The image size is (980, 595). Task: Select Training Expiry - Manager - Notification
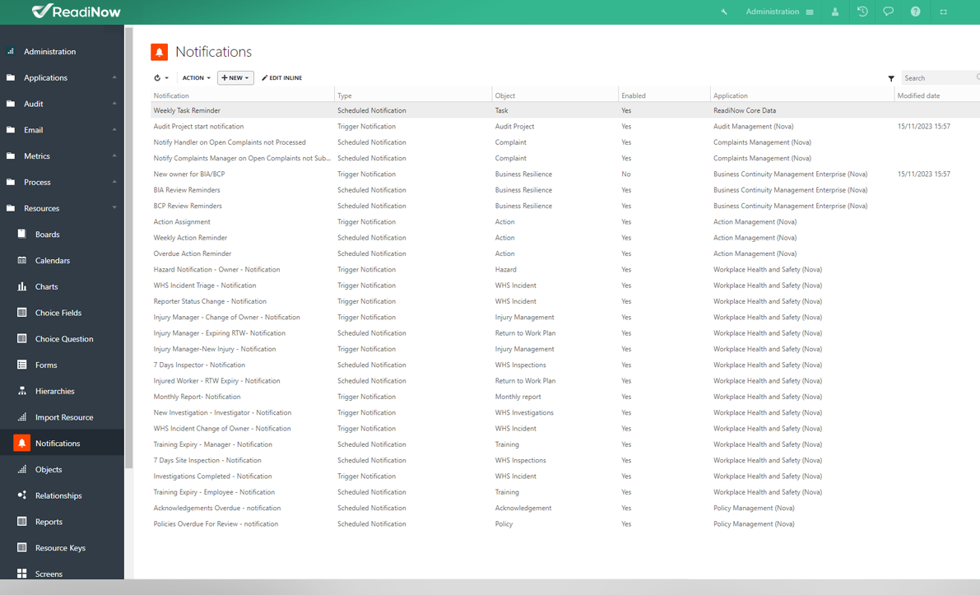pos(565,444)
